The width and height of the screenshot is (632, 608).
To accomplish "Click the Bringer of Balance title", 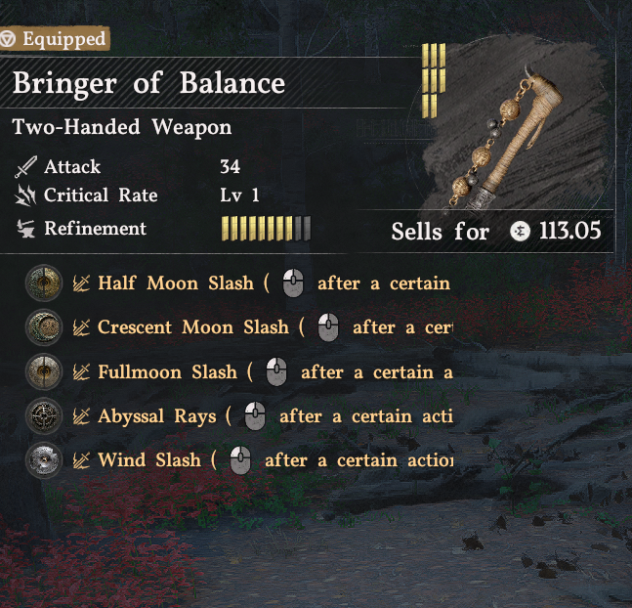I will coord(148,83).
